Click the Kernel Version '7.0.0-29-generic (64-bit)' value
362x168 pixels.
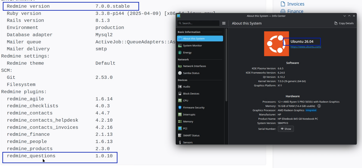(x=292, y=81)
